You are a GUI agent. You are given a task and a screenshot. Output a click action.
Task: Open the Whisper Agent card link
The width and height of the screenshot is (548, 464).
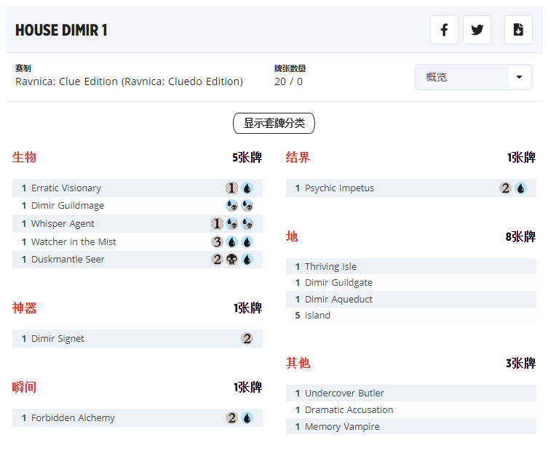(x=63, y=224)
